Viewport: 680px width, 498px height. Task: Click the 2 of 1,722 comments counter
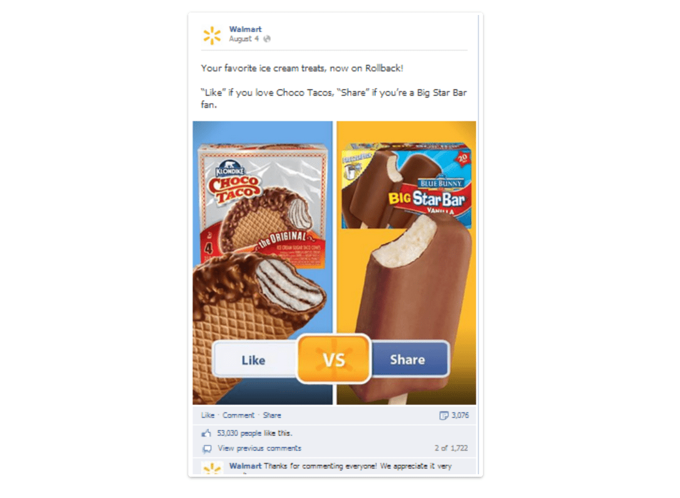451,448
